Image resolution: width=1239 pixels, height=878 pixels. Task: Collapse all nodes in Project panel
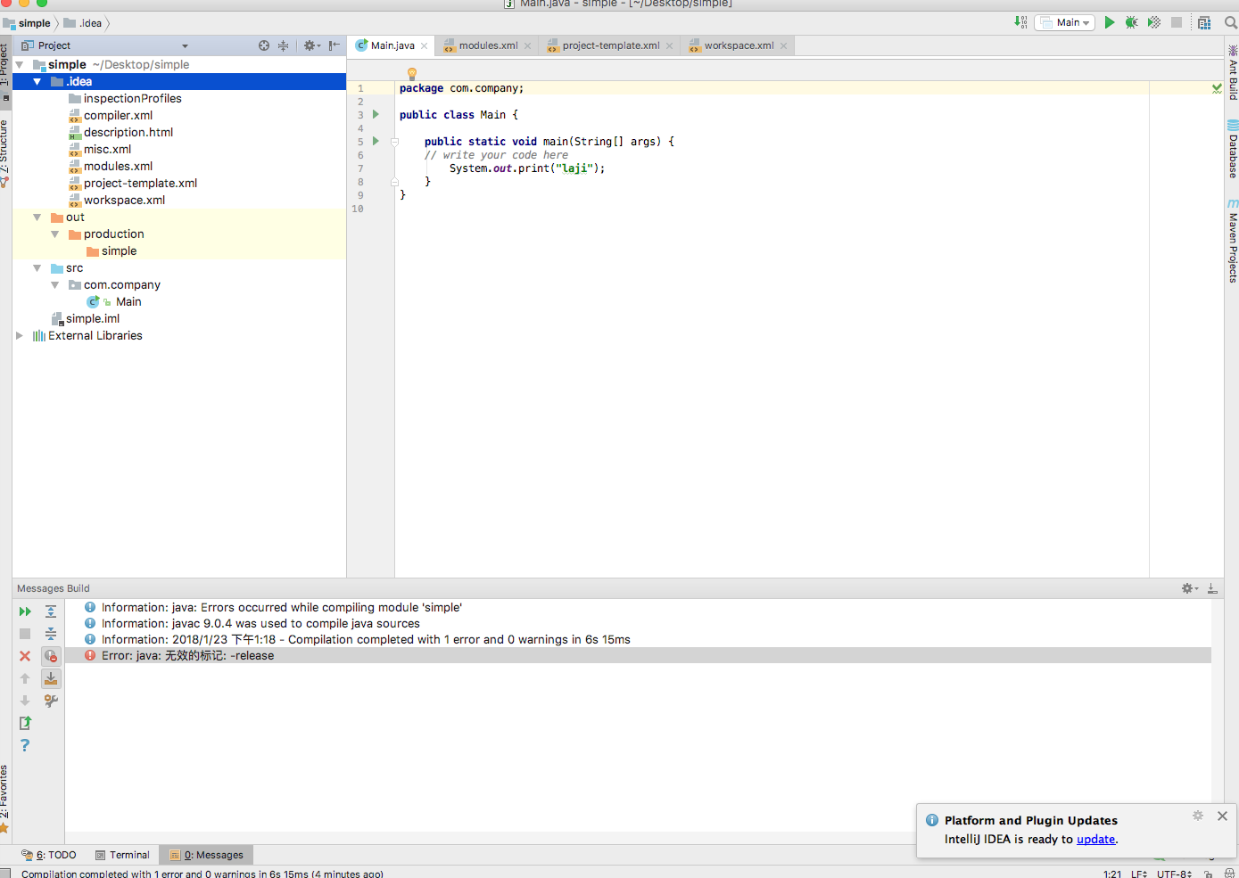pyautogui.click(x=283, y=45)
